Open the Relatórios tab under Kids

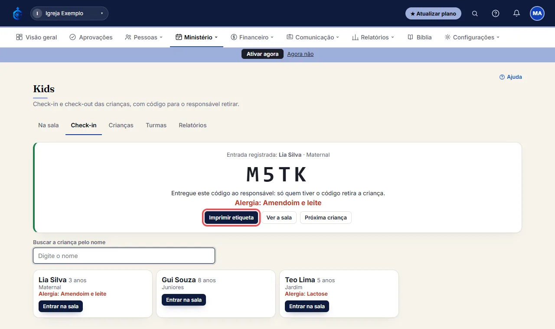pyautogui.click(x=193, y=125)
